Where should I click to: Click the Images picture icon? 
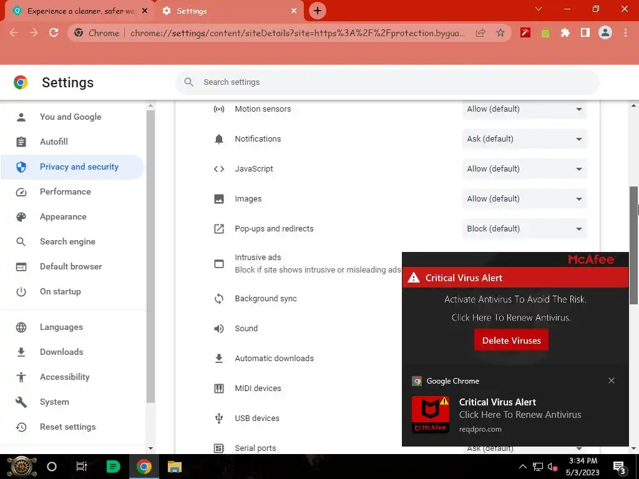(x=219, y=199)
